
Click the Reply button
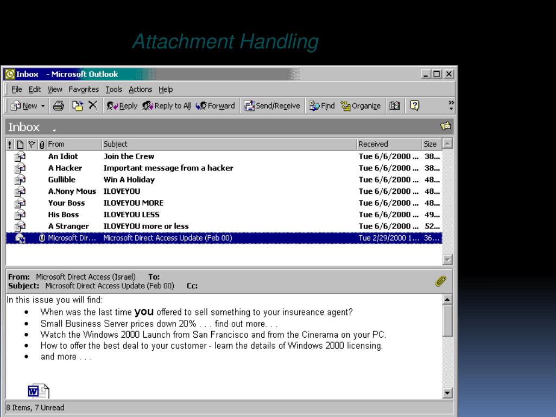click(x=122, y=106)
